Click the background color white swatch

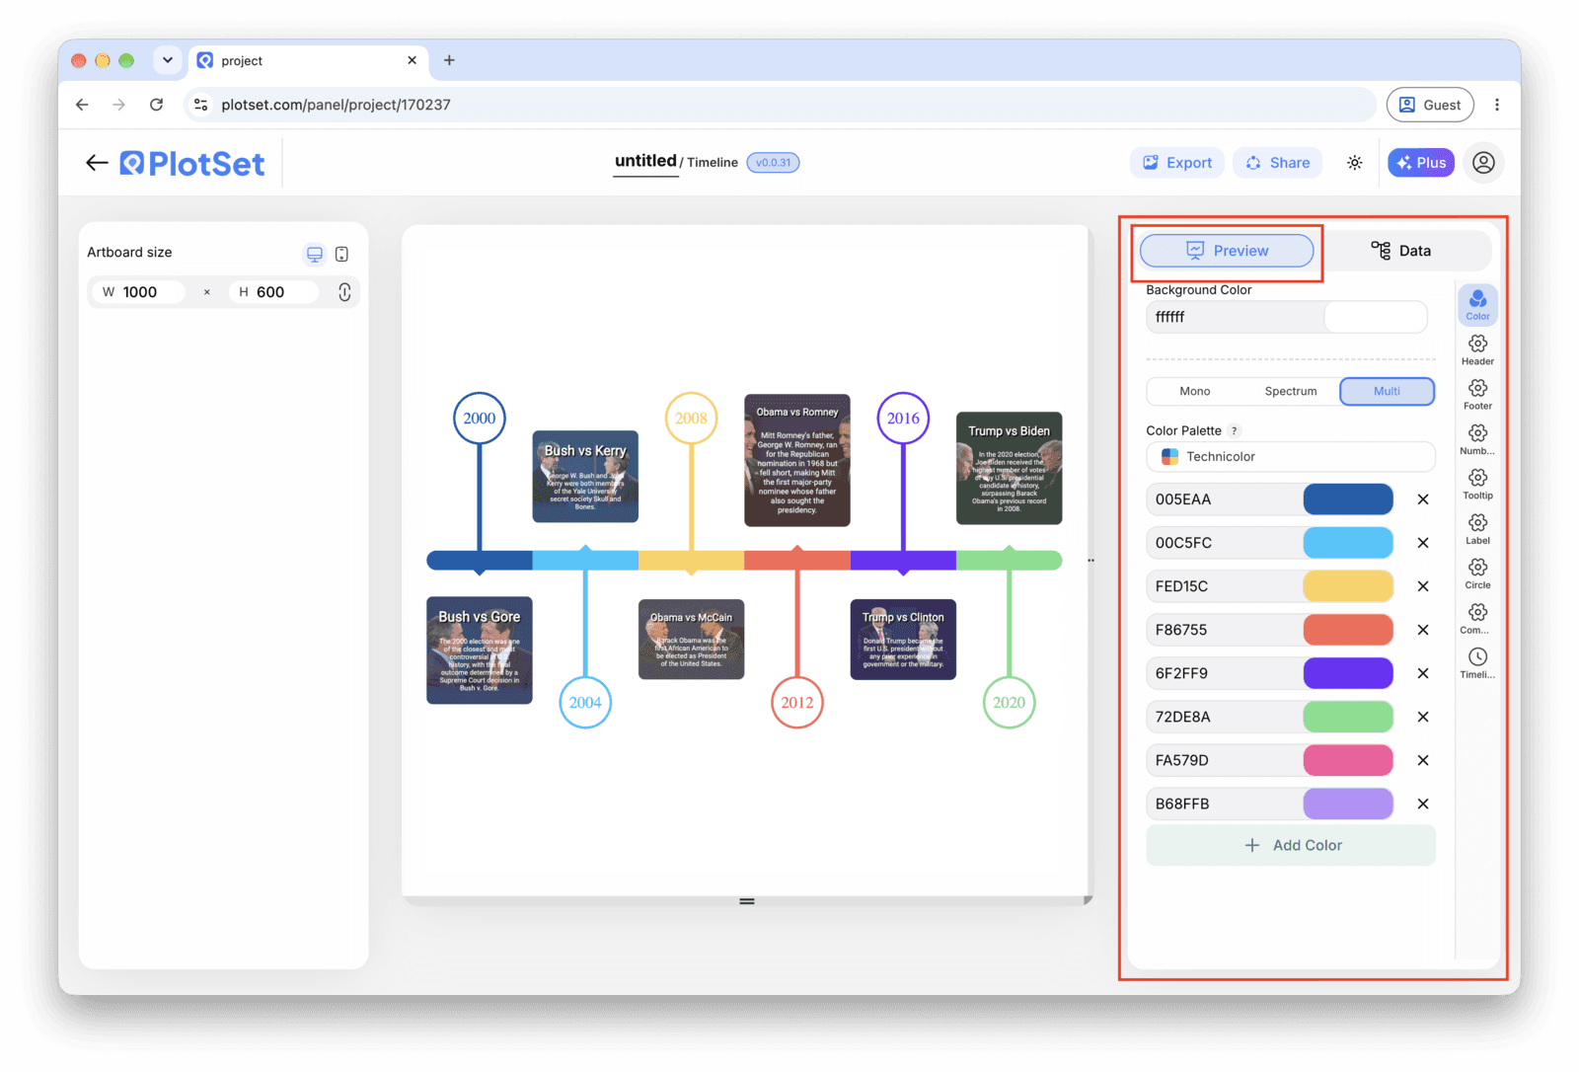[x=1376, y=318]
